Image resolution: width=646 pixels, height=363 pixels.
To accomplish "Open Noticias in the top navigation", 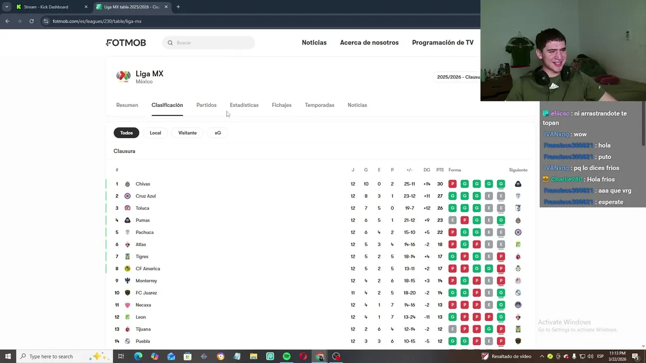I will (x=314, y=43).
